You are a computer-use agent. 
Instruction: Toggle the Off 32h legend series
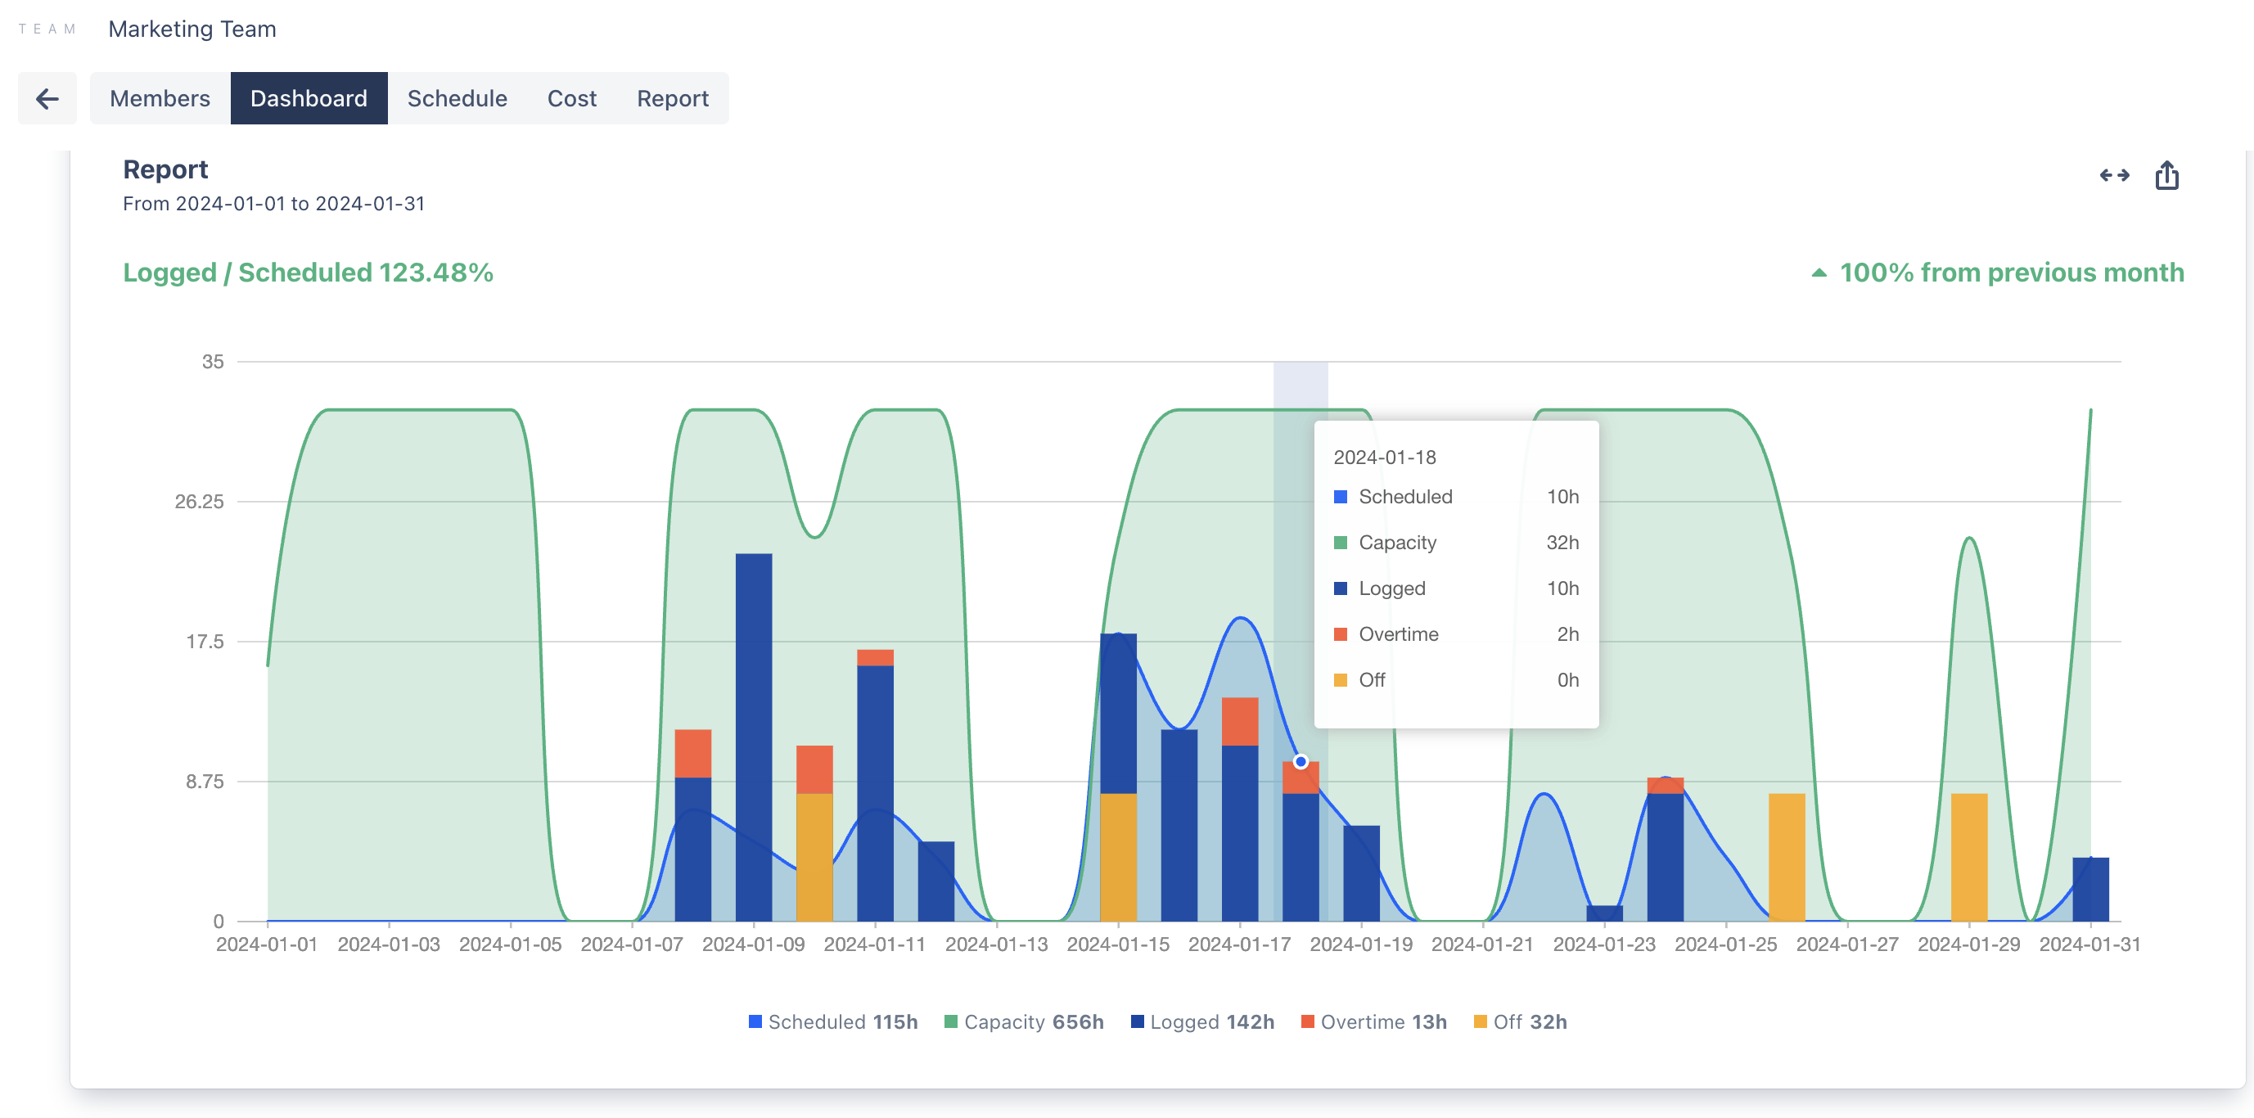tap(1520, 1021)
